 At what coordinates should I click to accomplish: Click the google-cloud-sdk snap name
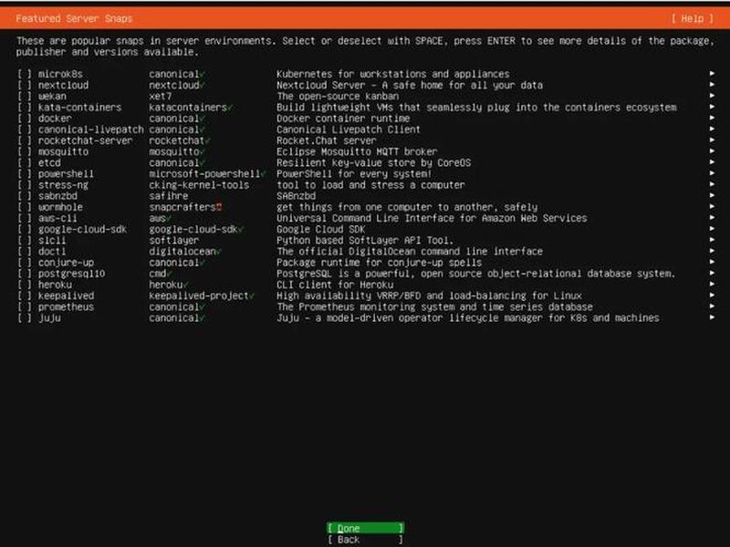point(82,230)
